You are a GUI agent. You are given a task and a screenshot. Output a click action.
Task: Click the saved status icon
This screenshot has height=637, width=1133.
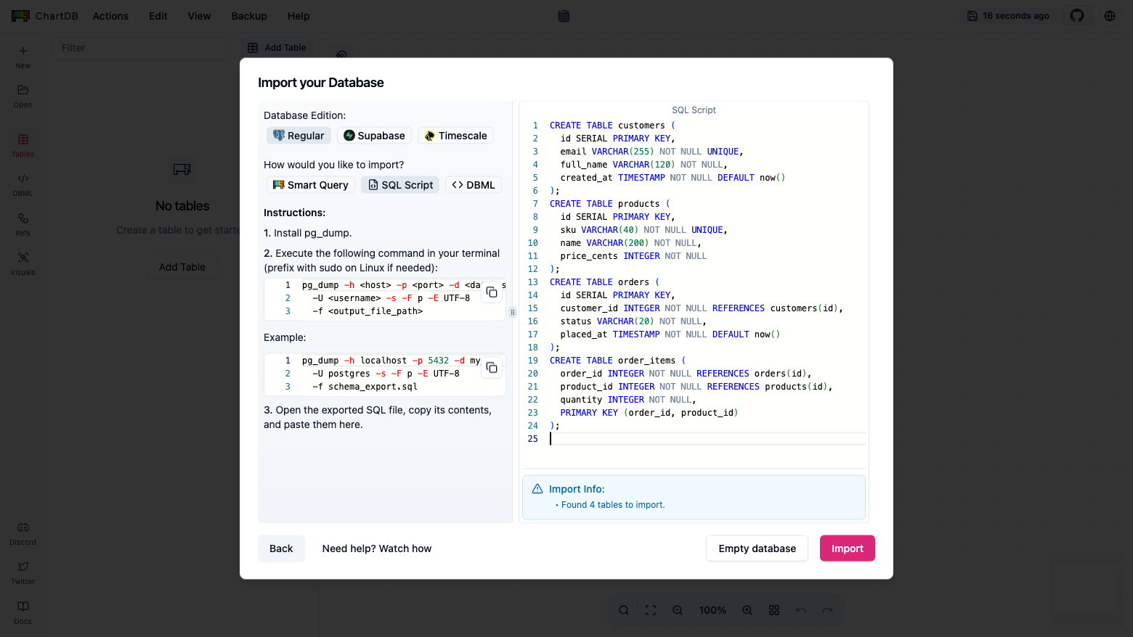pyautogui.click(x=972, y=16)
